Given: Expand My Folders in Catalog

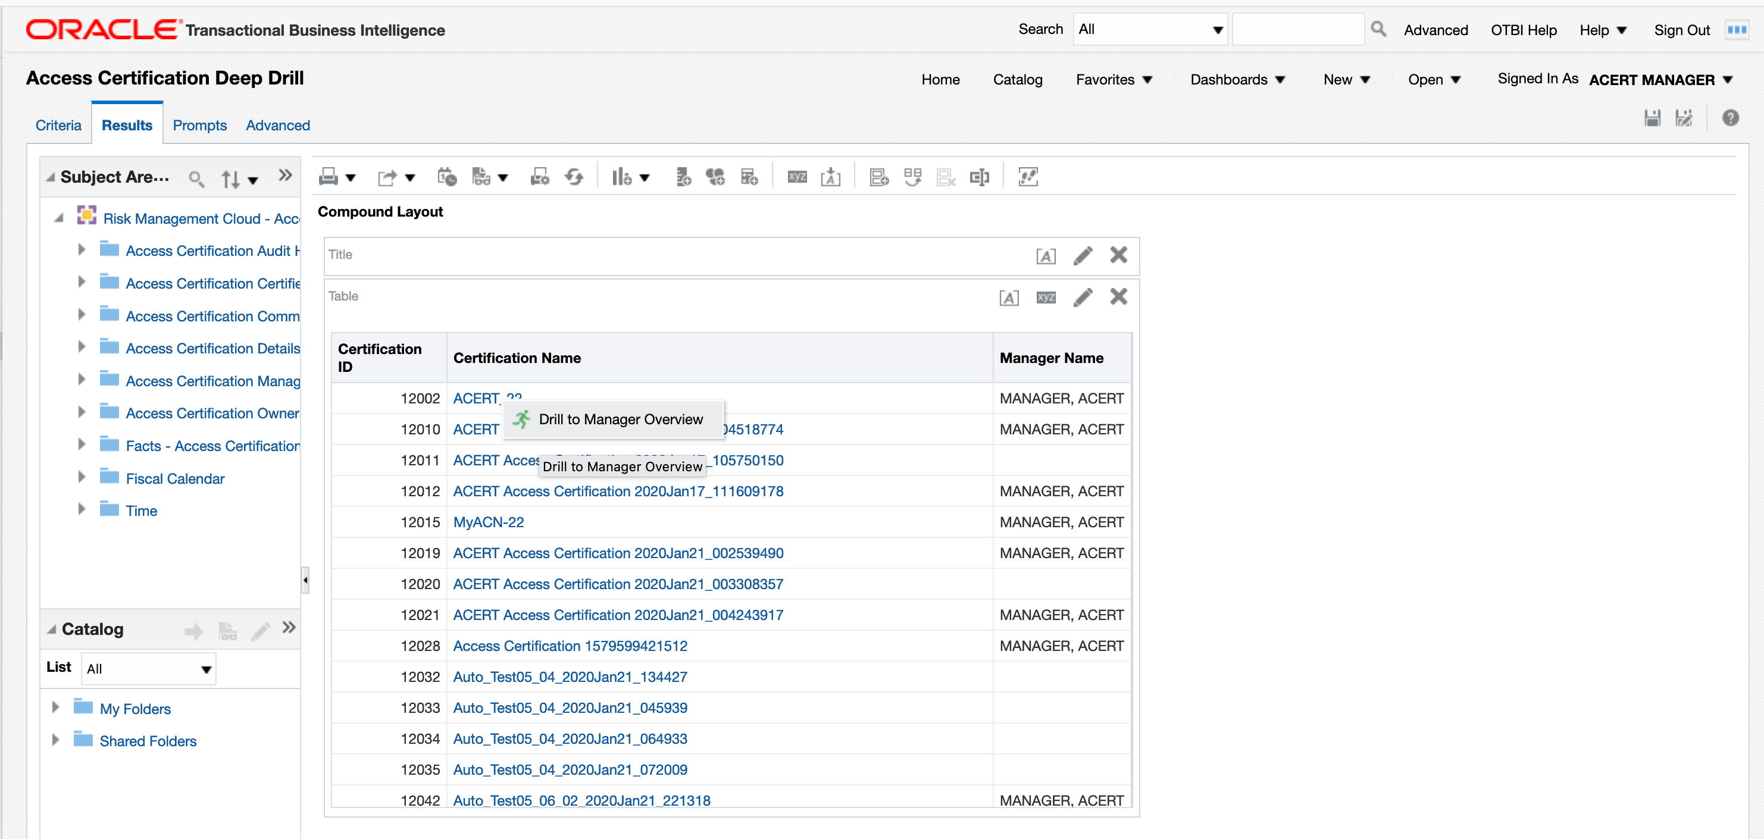Looking at the screenshot, I should click(55, 707).
